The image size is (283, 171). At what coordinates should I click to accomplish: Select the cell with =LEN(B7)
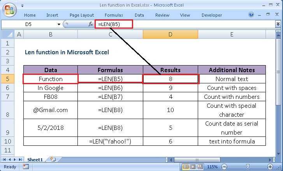(x=110, y=97)
